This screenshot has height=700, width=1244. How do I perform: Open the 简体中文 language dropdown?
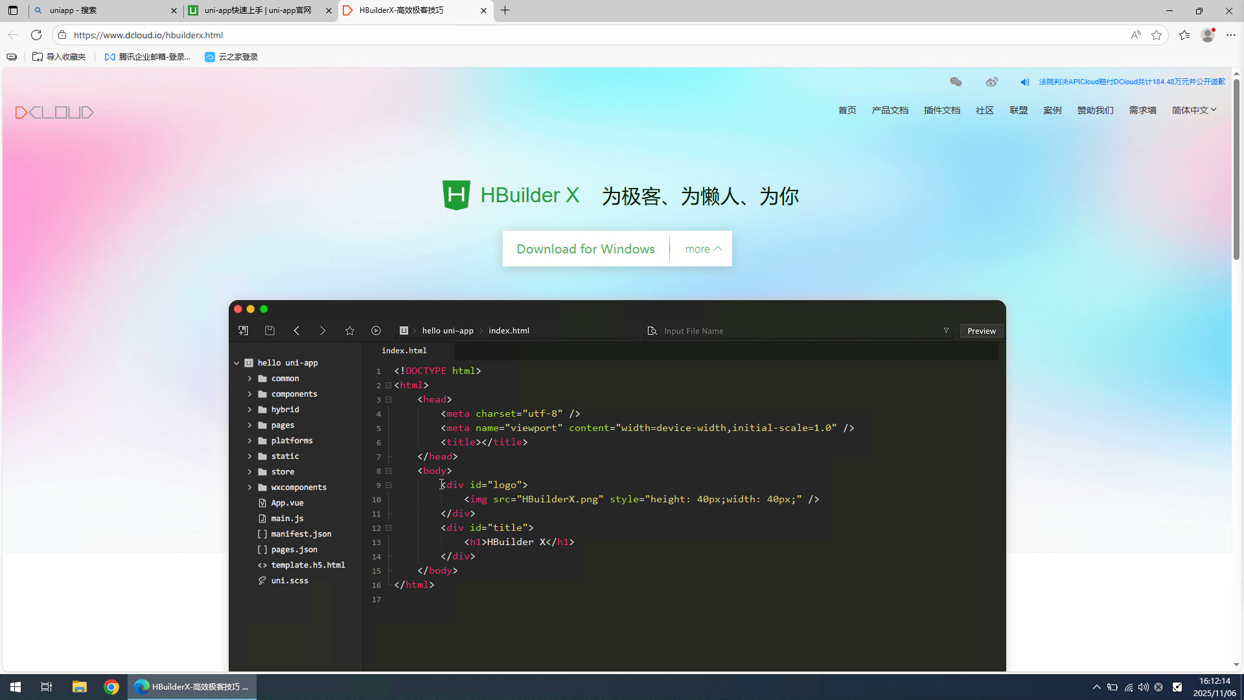[x=1193, y=110]
